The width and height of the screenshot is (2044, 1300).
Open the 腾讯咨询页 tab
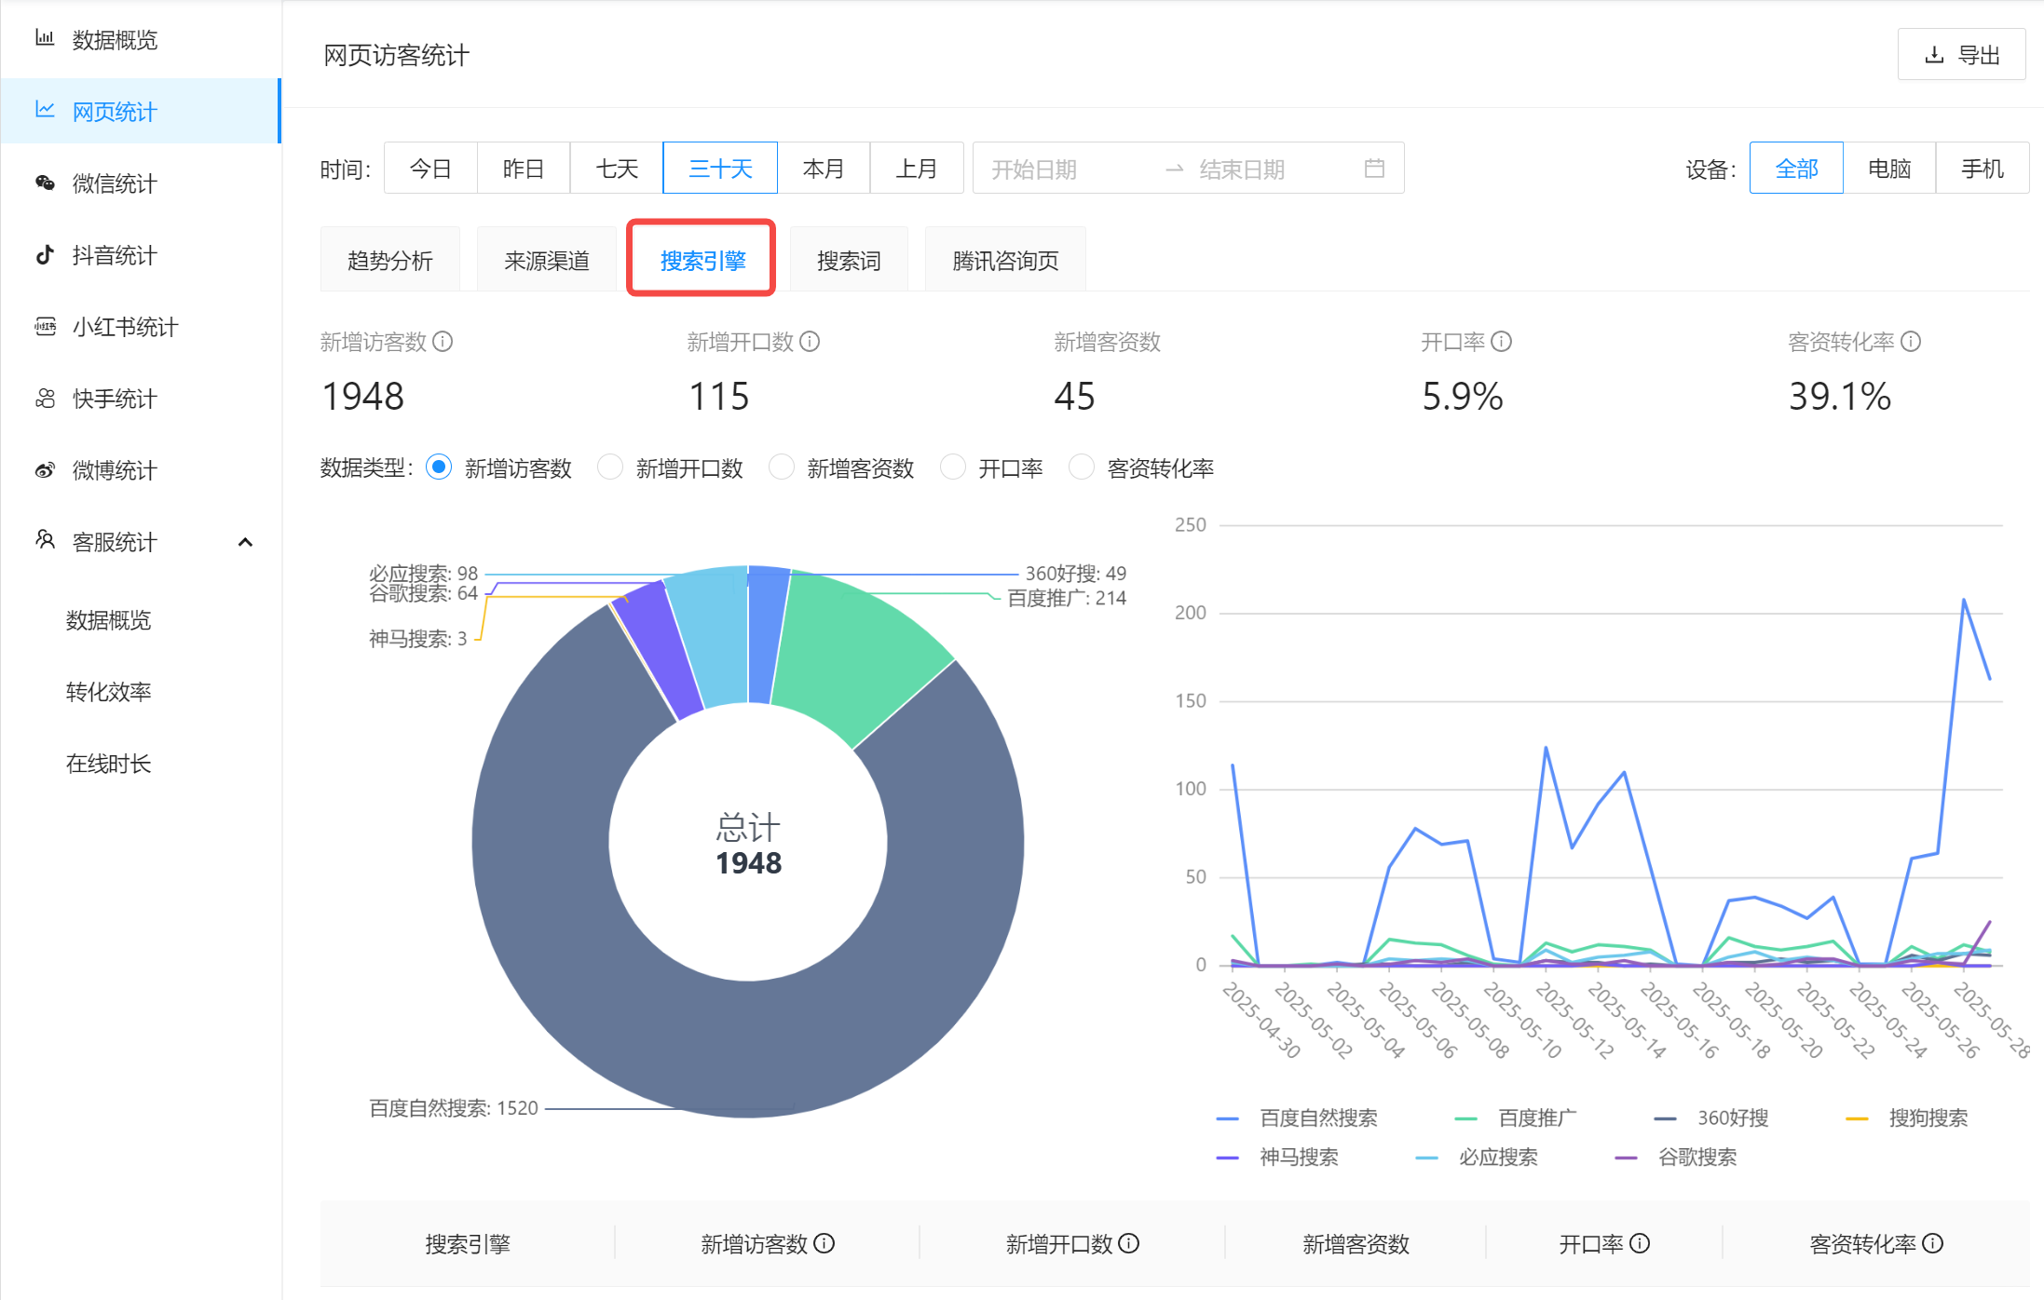tap(1004, 259)
